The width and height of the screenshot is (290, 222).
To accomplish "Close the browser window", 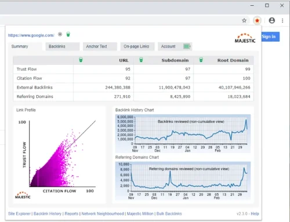I will coord(282,6).
